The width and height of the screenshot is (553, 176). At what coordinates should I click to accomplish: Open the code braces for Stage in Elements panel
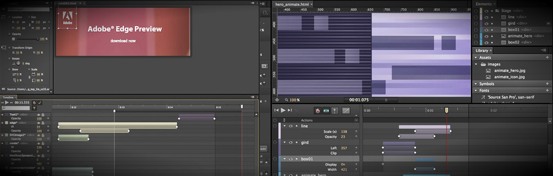pyautogui.click(x=476, y=11)
